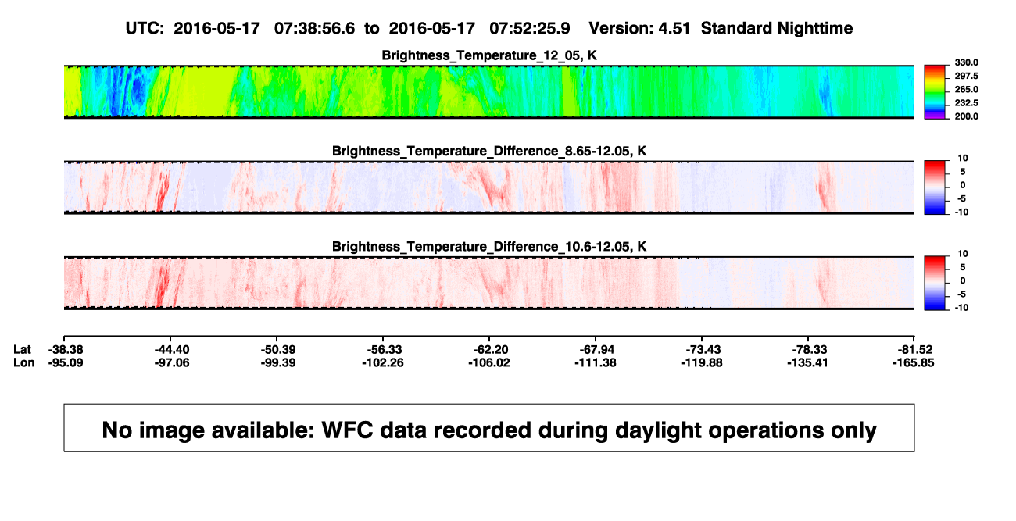1016x521 pixels.
Task: Click latitude tick -44.40
Action: click(173, 349)
